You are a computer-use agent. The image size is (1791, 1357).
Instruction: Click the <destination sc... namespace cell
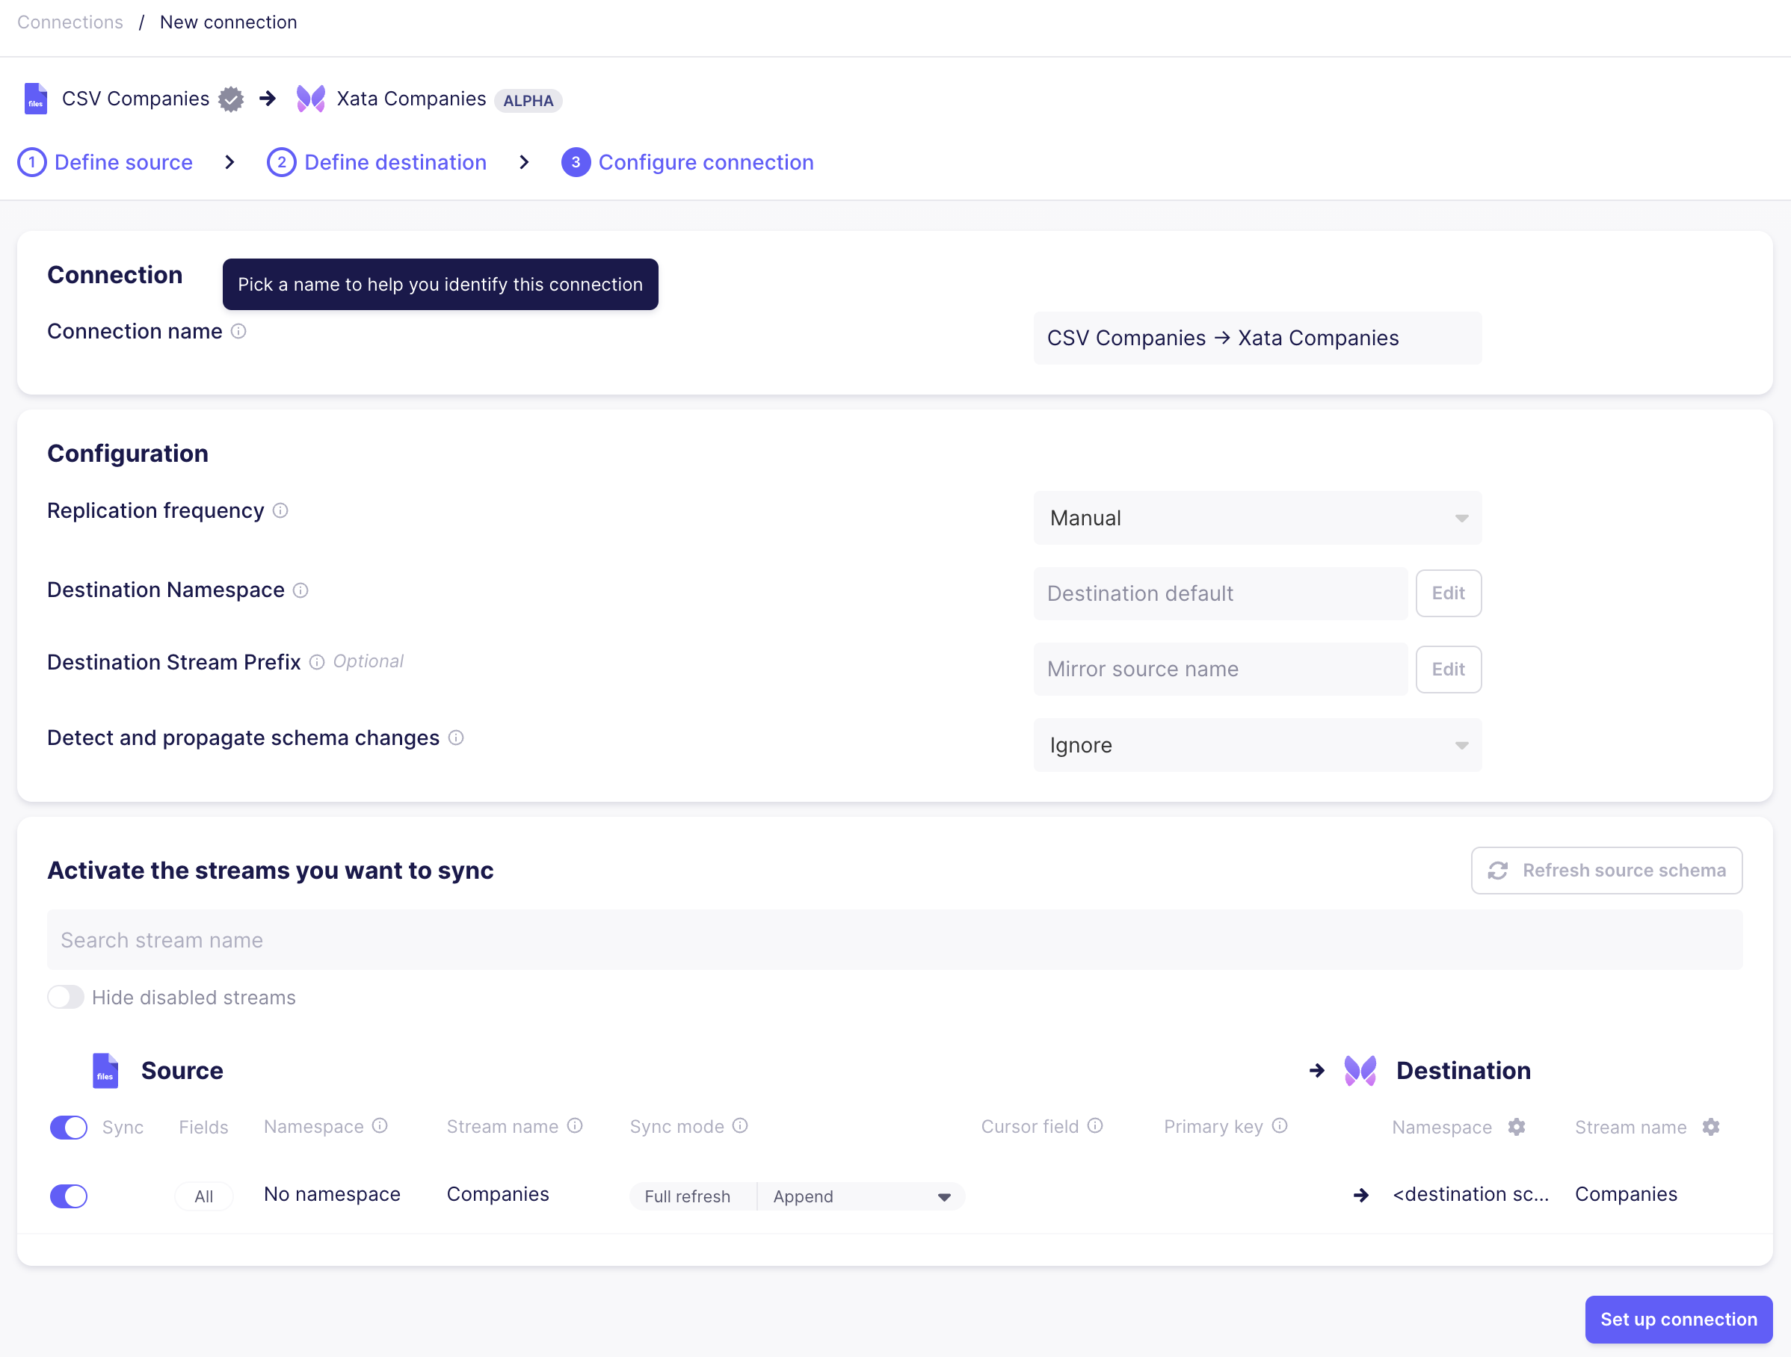pyautogui.click(x=1470, y=1194)
